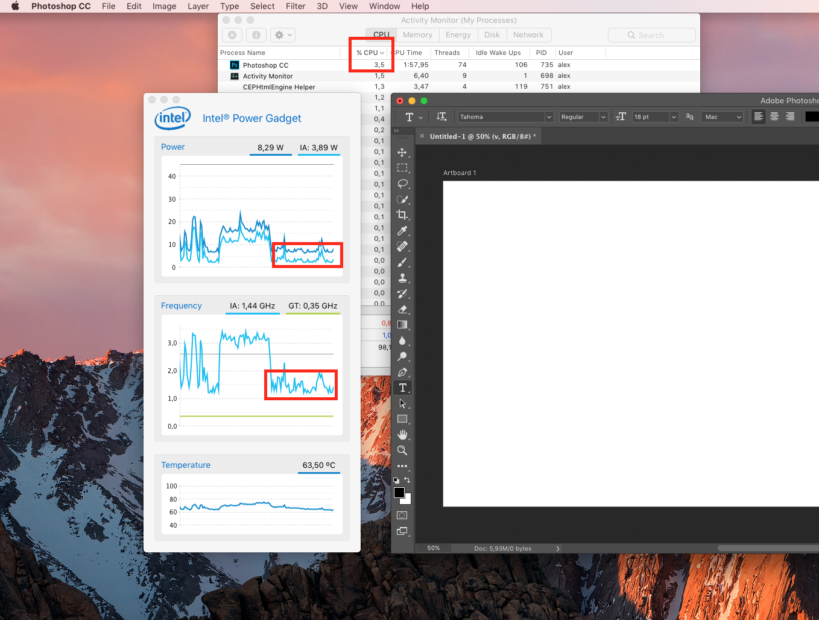Select the Brush tool
This screenshot has width=819, height=620.
(x=402, y=262)
